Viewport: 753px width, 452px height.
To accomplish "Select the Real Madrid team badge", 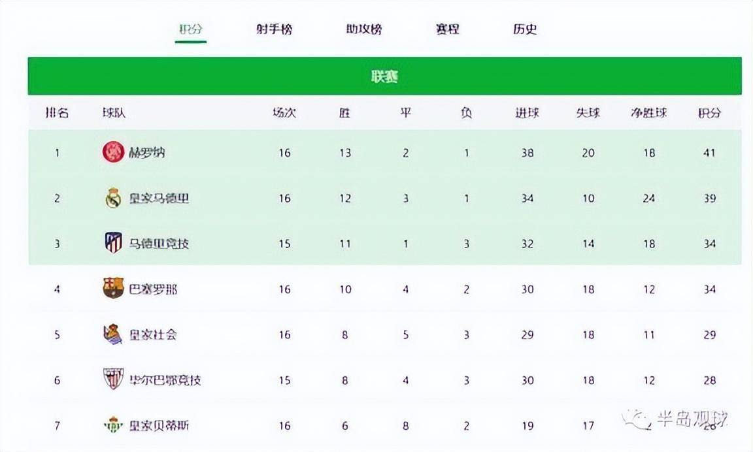I will click(x=113, y=197).
